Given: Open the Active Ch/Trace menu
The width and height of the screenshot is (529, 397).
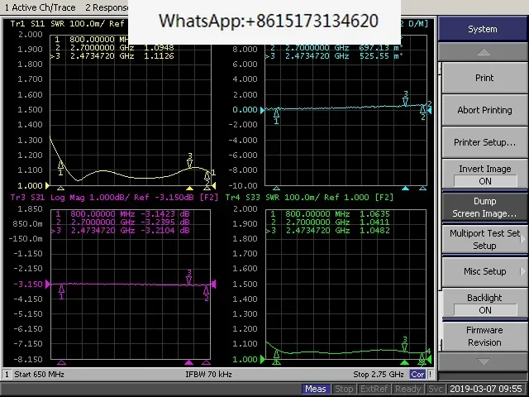Looking at the screenshot, I should [x=40, y=7].
